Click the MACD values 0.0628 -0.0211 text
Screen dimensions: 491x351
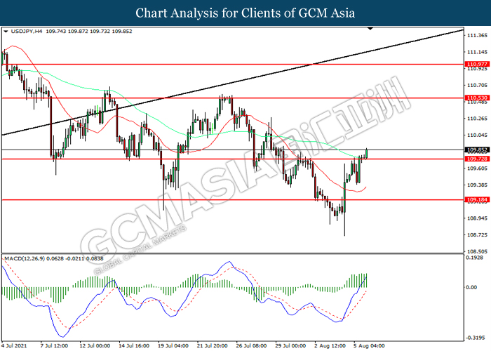65,258
